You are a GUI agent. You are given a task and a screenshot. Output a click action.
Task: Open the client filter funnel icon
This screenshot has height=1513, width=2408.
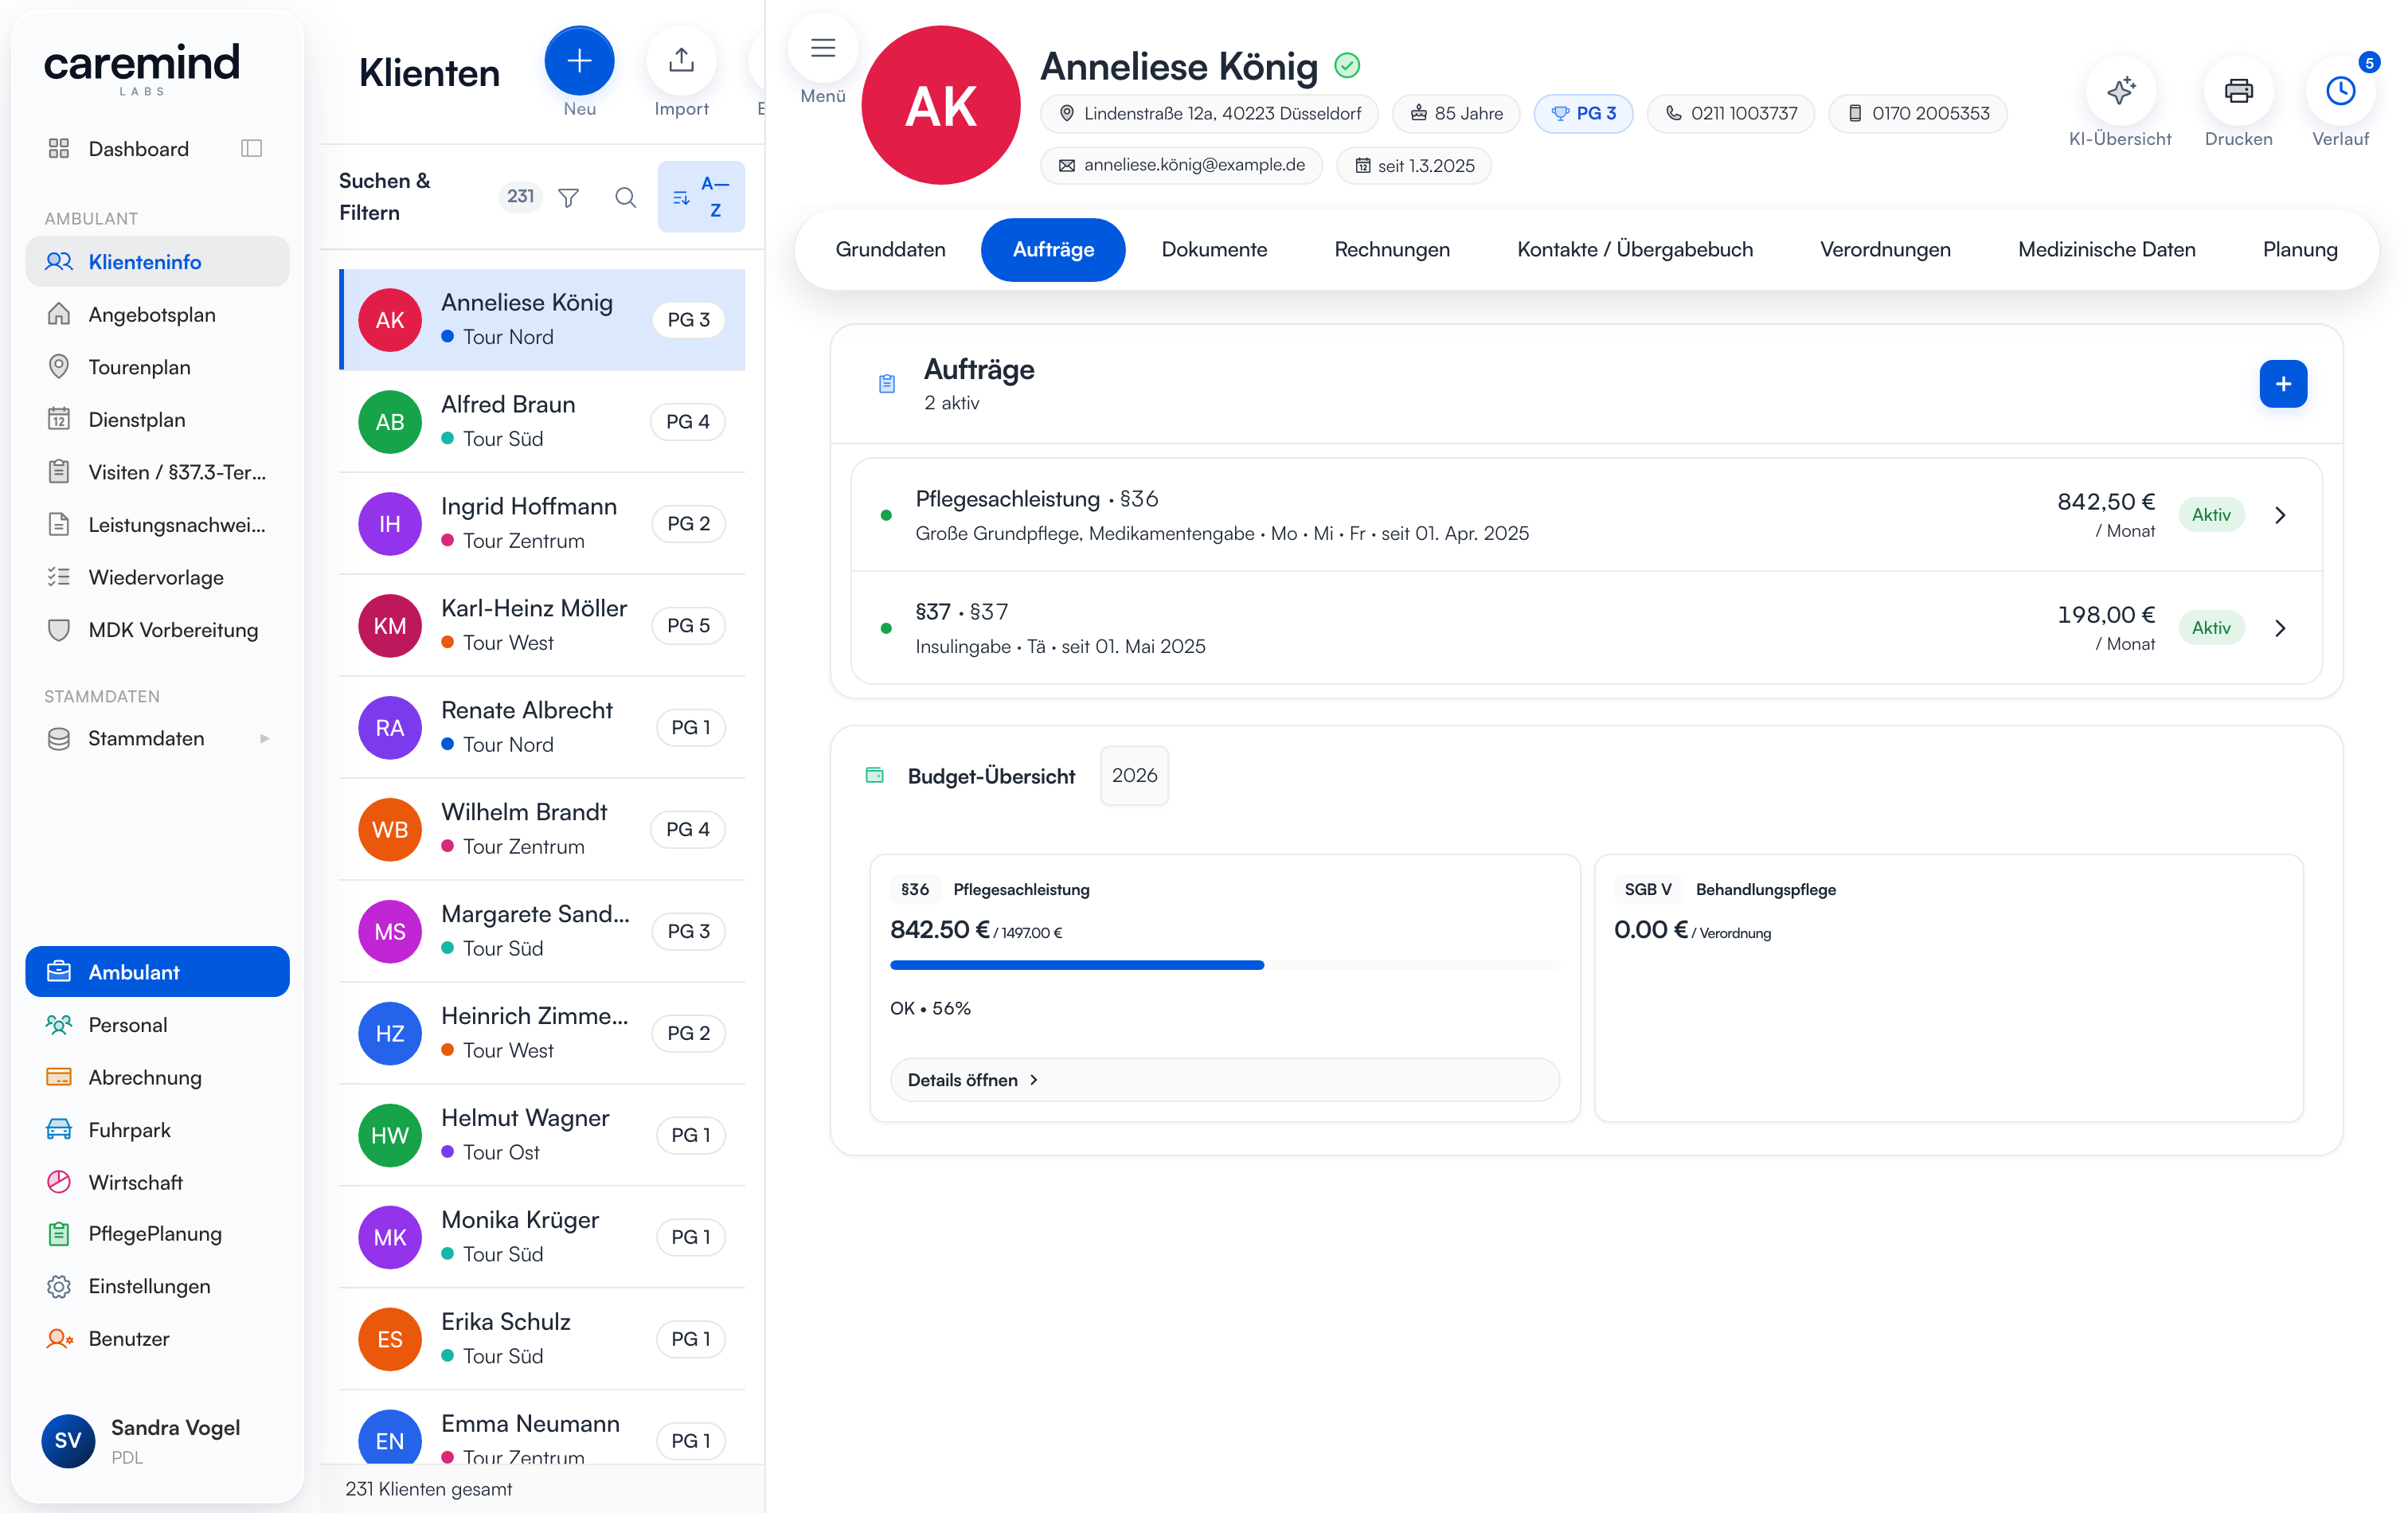click(x=568, y=197)
